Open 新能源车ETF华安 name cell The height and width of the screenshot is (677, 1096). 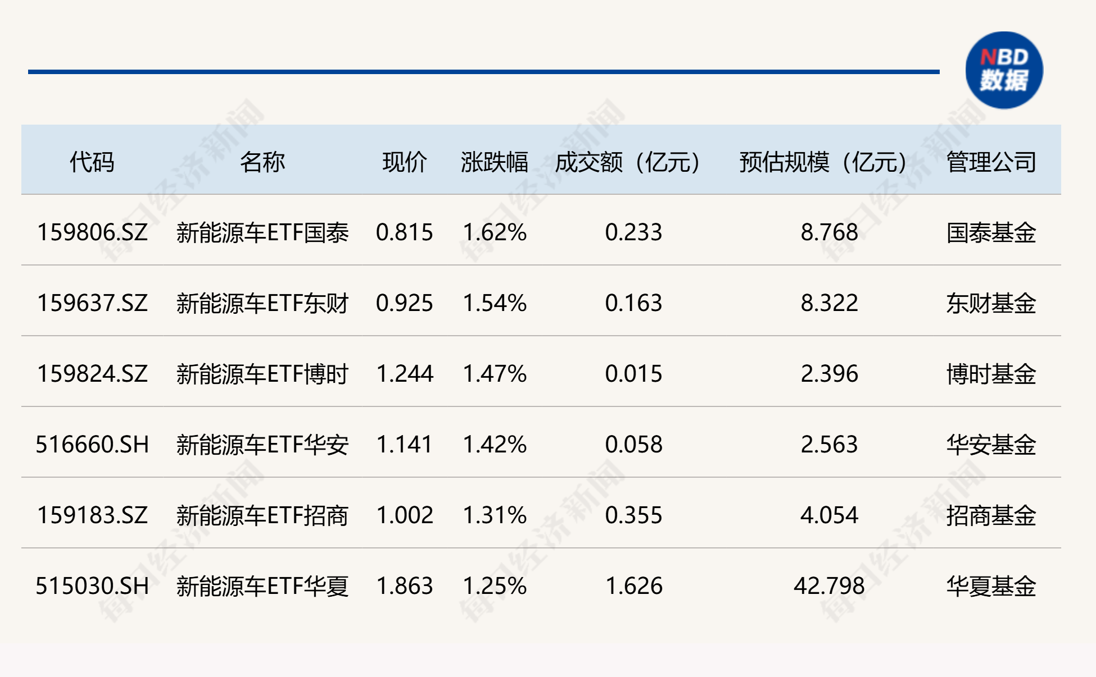pos(262,445)
